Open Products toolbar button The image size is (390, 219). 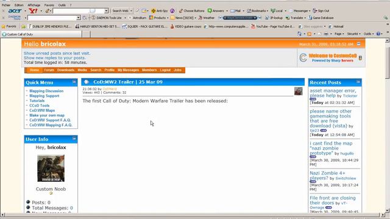(157, 18)
